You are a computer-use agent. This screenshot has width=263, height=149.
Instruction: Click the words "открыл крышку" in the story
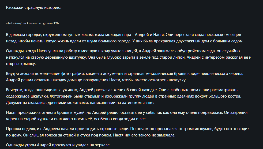coord(21,64)
